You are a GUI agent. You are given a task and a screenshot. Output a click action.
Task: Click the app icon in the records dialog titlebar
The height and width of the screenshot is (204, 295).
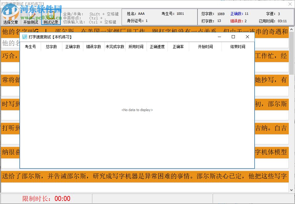pos(25,36)
